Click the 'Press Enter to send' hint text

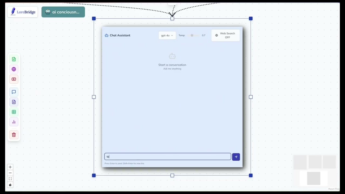pyautogui.click(x=124, y=163)
